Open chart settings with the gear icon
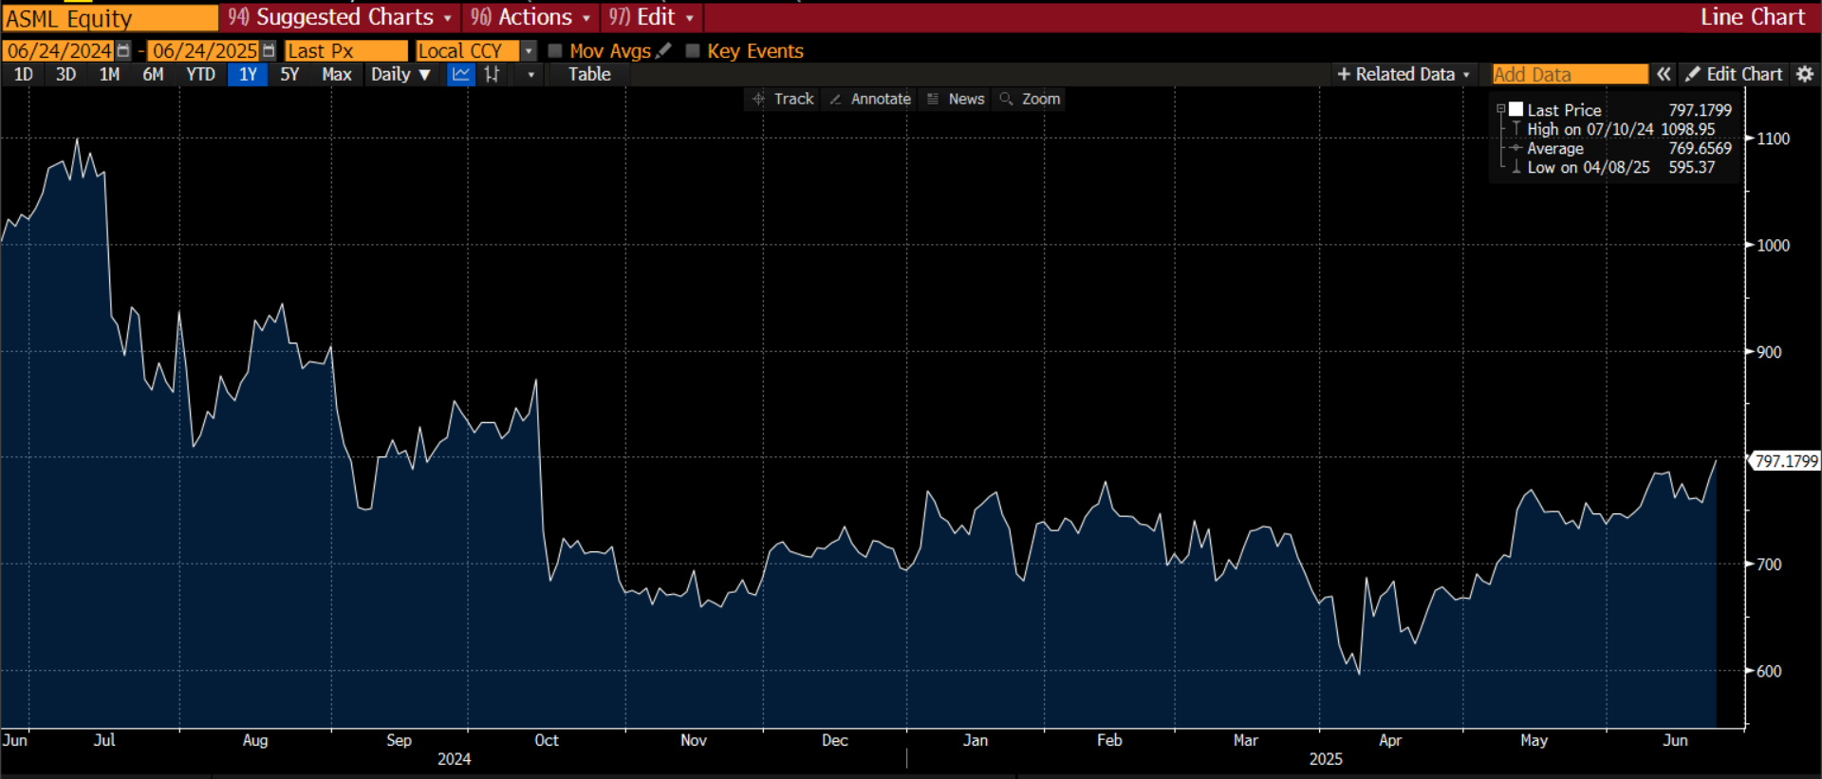The height and width of the screenshot is (779, 1822). click(1805, 74)
